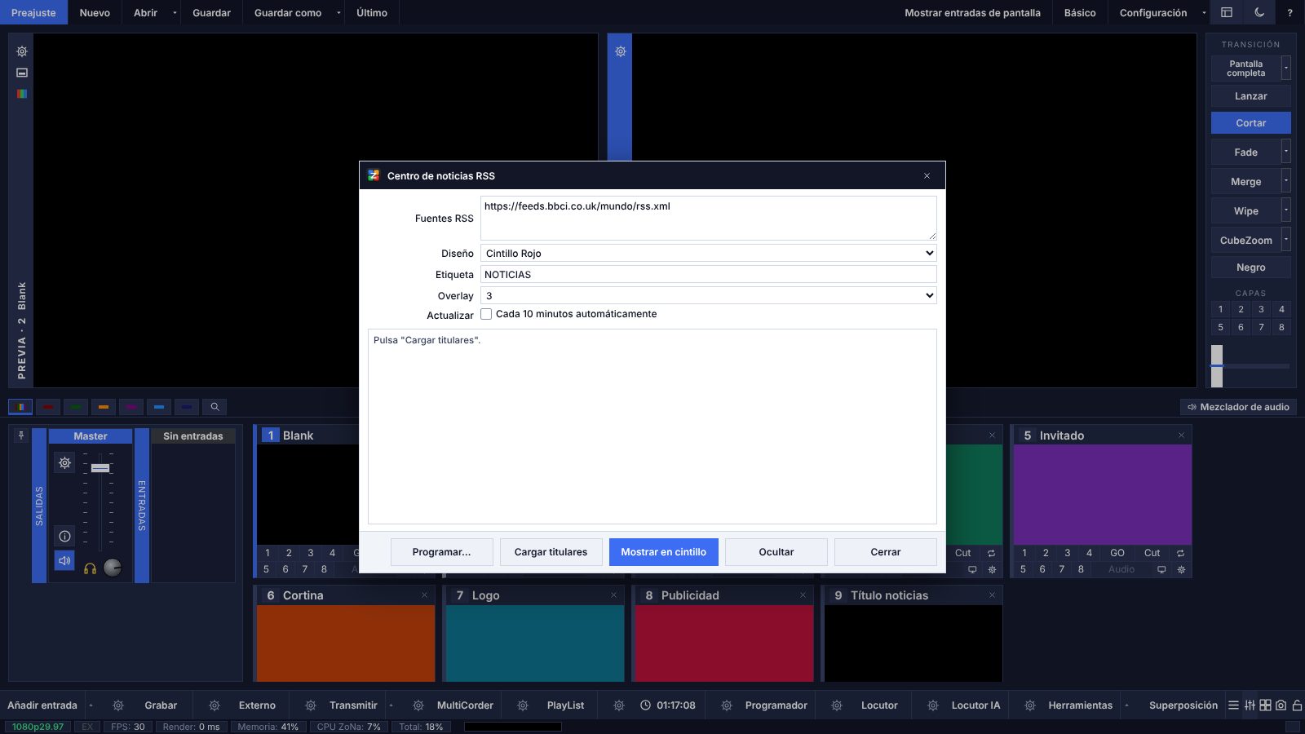
Task: Toggle Audio on the Invitado input
Action: [x=1121, y=569]
